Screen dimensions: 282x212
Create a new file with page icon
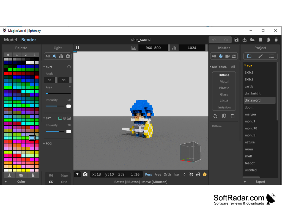pos(261,40)
